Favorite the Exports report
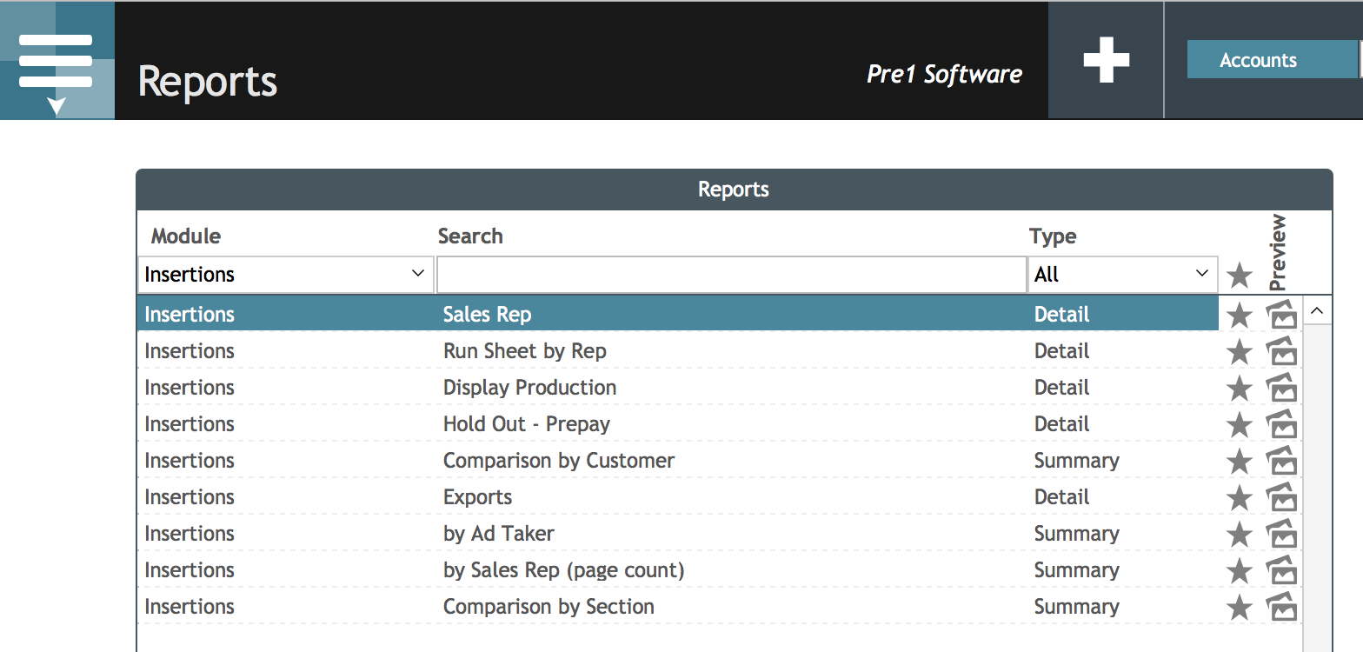Image resolution: width=1363 pixels, height=652 pixels. tap(1239, 498)
